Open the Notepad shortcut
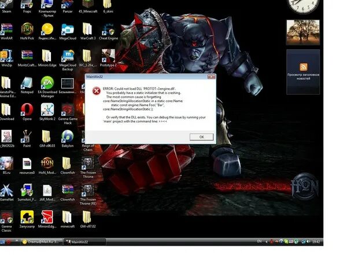 pyautogui.click(x=27, y=85)
